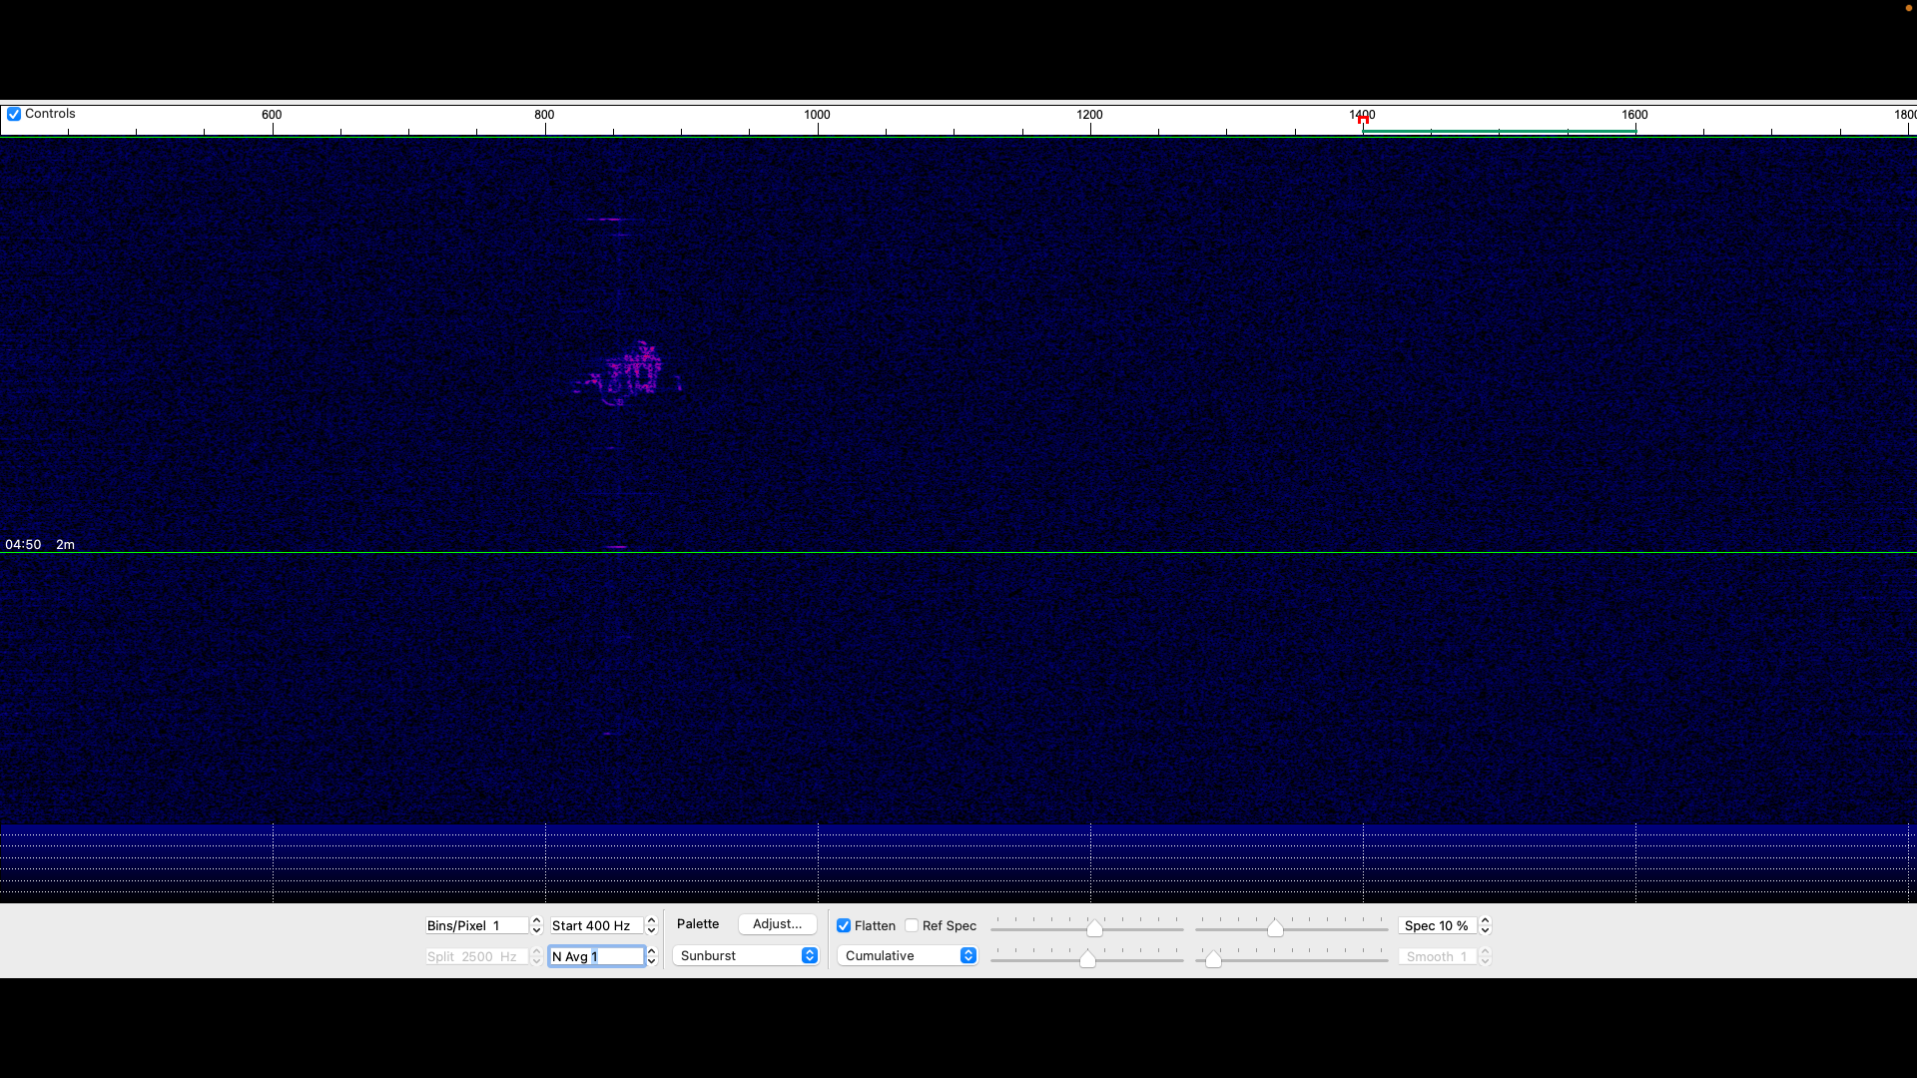Click the Spec 10 % field
The height and width of the screenshot is (1078, 1917).
click(x=1438, y=925)
